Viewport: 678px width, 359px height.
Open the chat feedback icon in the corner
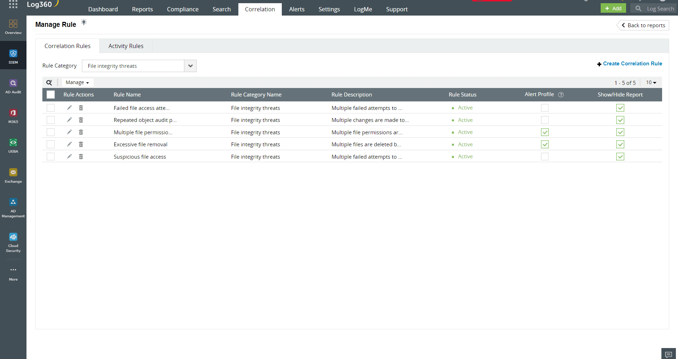pos(668,354)
